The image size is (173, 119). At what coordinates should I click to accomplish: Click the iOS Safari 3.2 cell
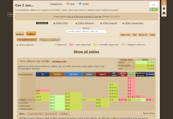[114, 84]
